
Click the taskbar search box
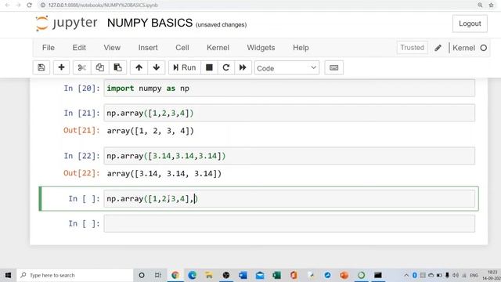[75, 275]
